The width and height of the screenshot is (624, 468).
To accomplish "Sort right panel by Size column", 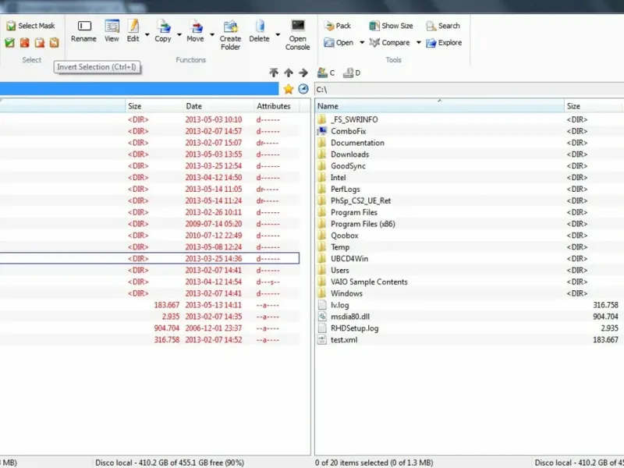I will [593, 106].
